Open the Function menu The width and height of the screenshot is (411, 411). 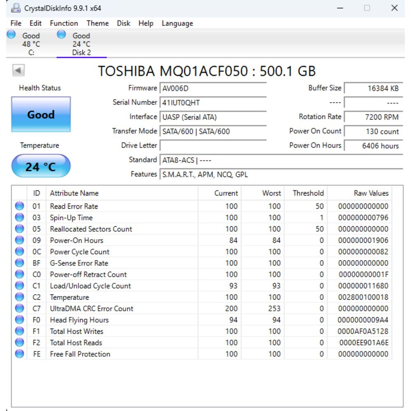64,23
